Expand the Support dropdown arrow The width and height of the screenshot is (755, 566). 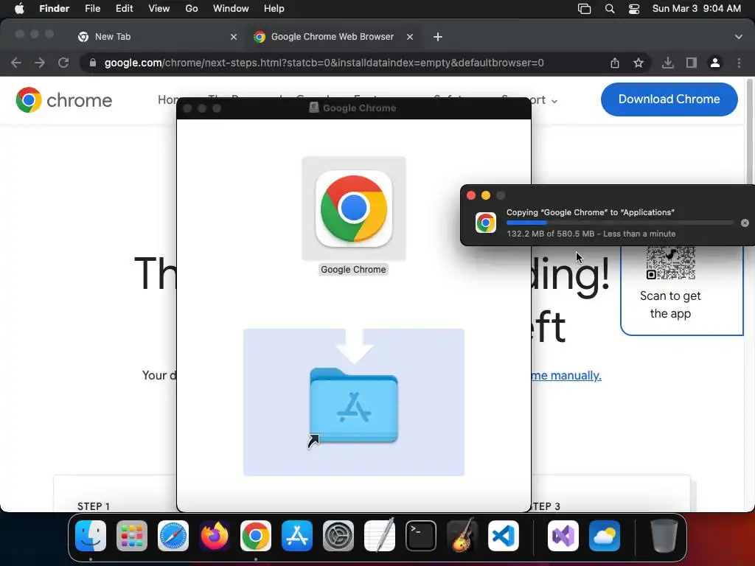click(554, 101)
